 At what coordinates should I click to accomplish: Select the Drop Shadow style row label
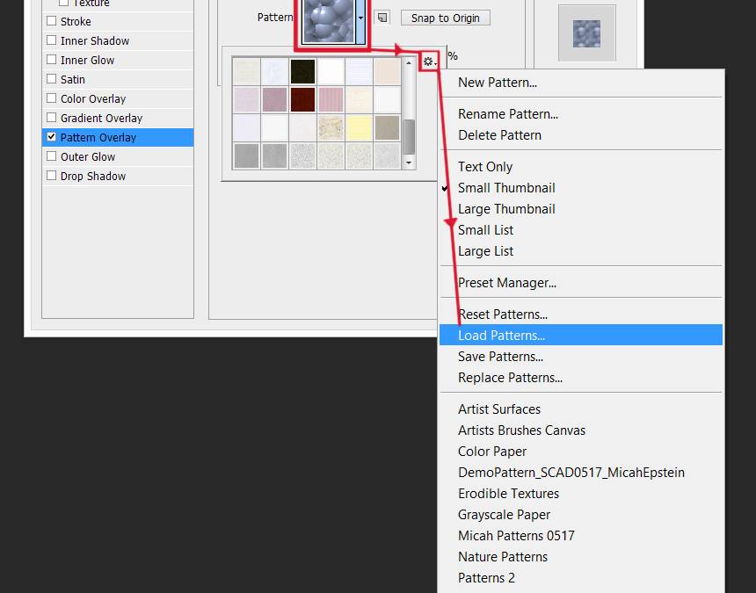pos(93,177)
